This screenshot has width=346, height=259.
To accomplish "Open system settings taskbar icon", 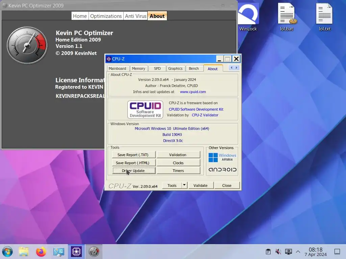I will pyautogui.click(x=59, y=252).
